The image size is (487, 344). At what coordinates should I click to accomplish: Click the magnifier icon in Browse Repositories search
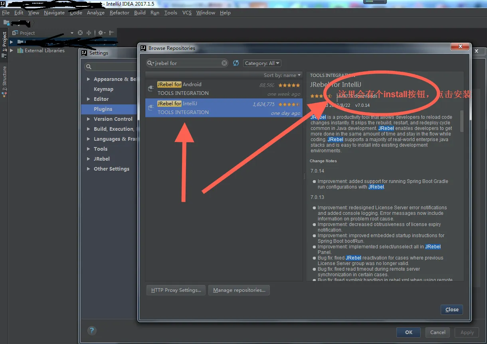point(150,63)
